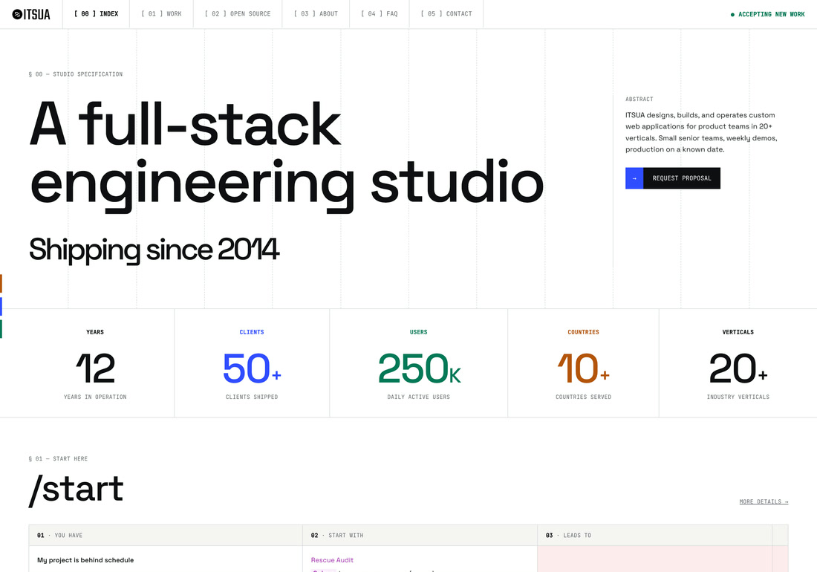Click the Accepting New Work status
The width and height of the screenshot is (817, 572).
coord(767,15)
